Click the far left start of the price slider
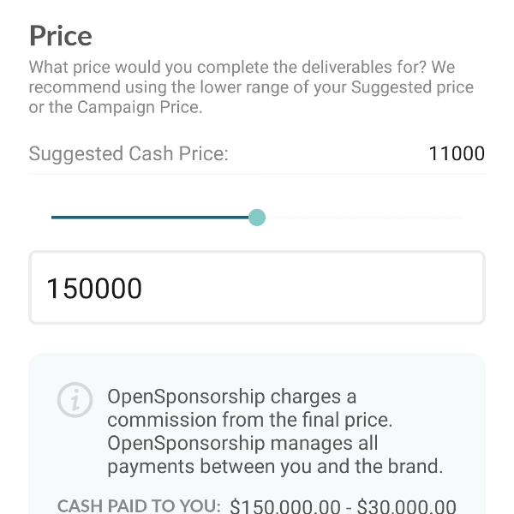The width and height of the screenshot is (514, 514). coord(53,218)
